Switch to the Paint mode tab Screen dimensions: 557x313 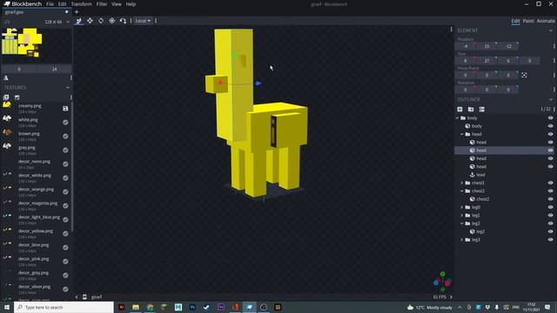pyautogui.click(x=528, y=21)
